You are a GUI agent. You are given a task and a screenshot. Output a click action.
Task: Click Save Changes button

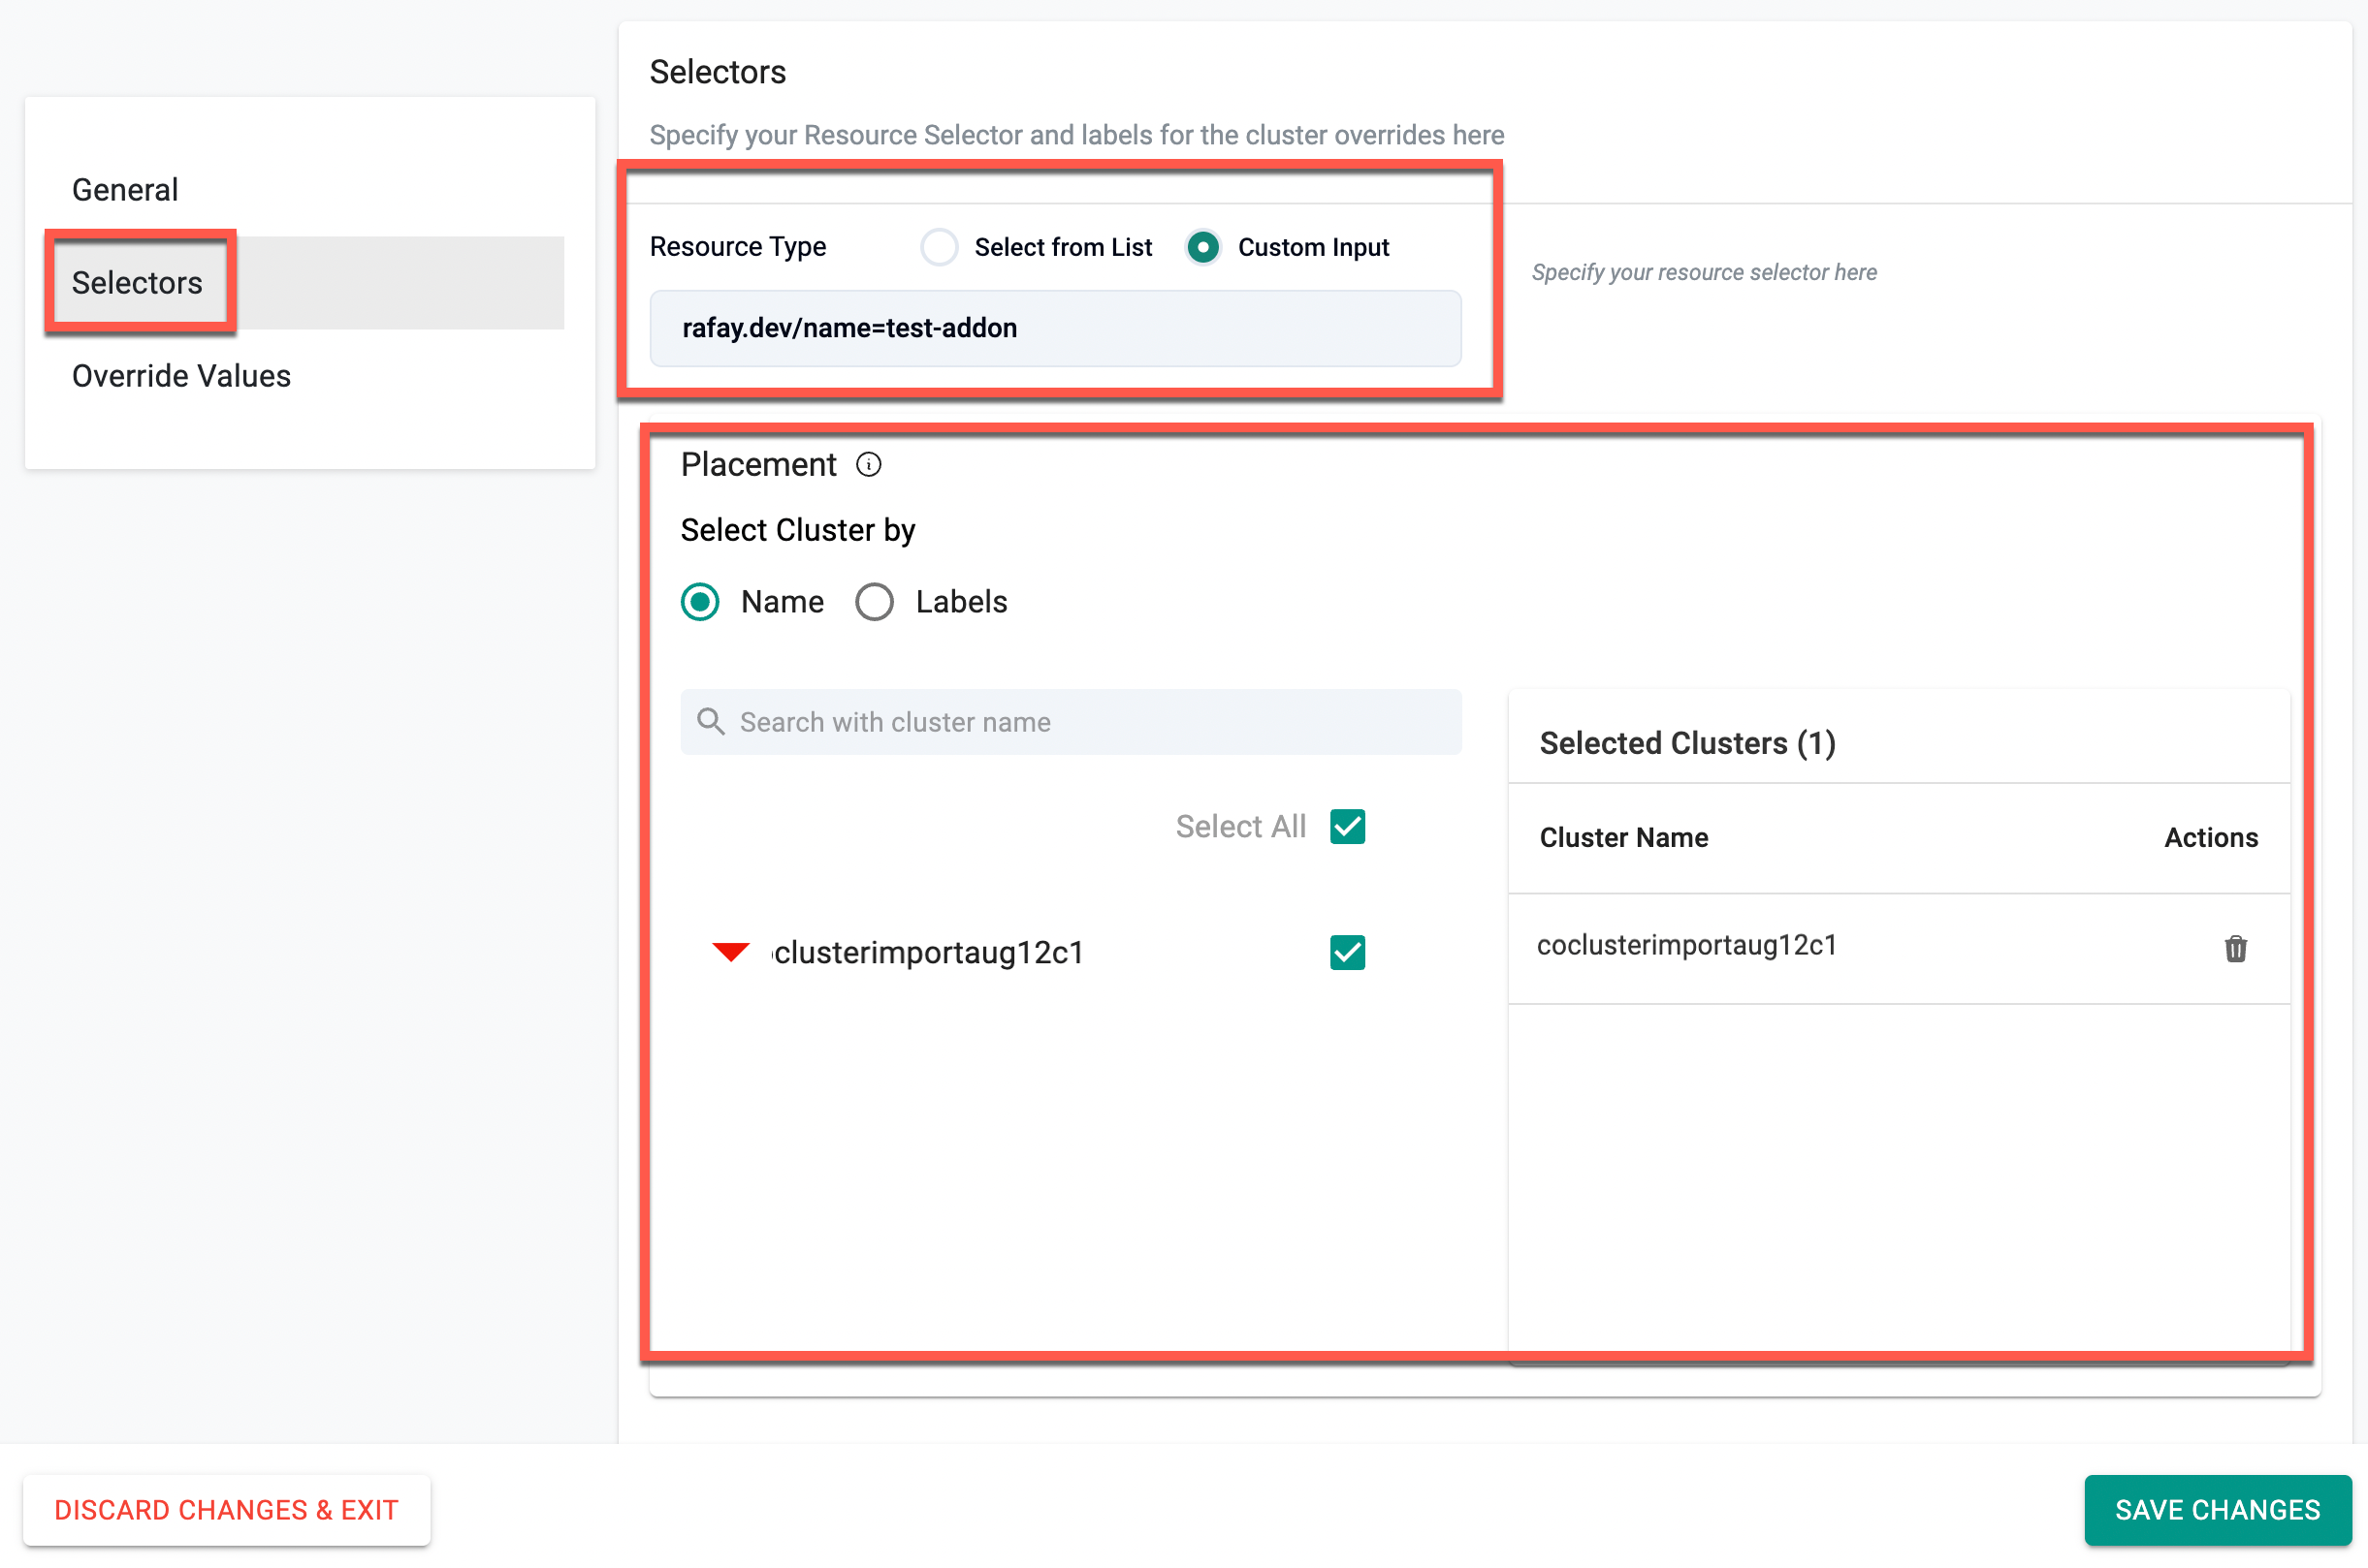(2216, 1509)
